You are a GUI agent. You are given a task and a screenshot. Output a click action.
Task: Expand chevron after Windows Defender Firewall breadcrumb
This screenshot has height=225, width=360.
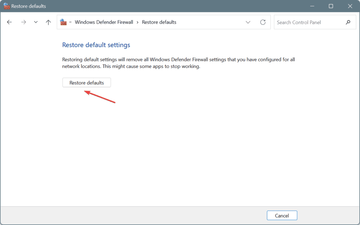137,22
